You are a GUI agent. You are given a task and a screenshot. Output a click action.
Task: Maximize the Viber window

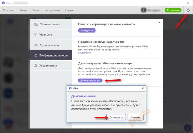[179, 3]
